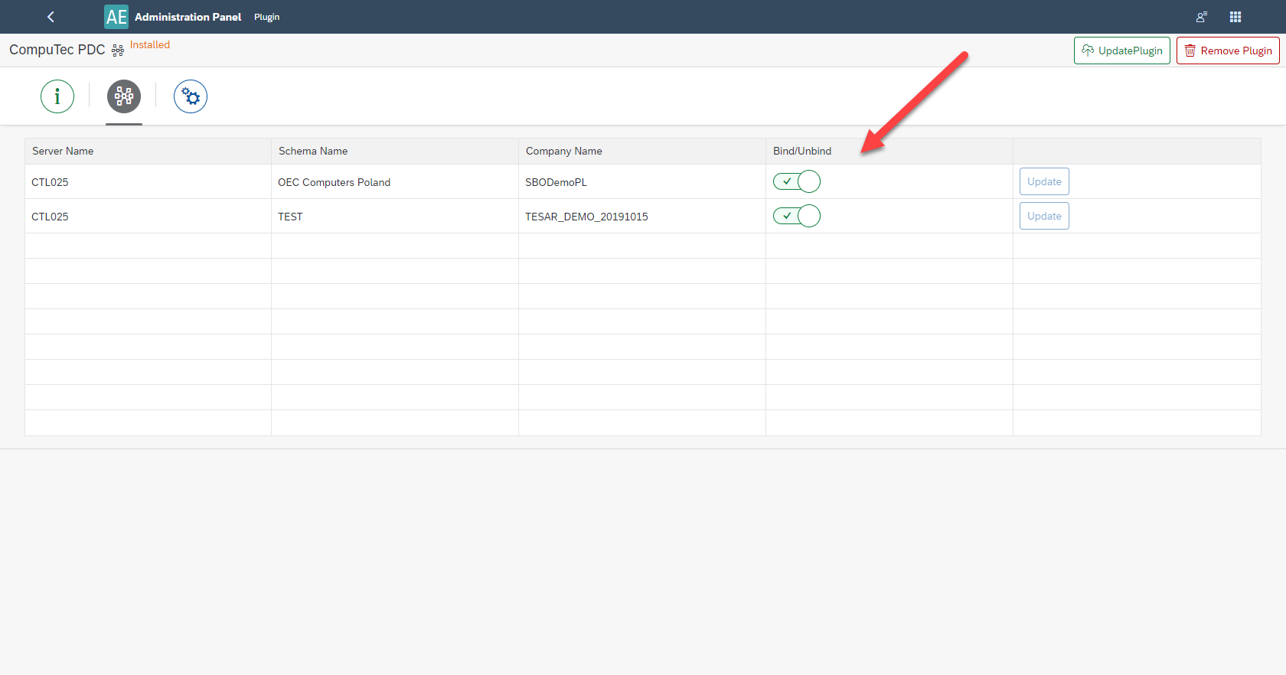Click the Server Name column header
Screen dimensions: 1286x675
pyautogui.click(x=63, y=151)
